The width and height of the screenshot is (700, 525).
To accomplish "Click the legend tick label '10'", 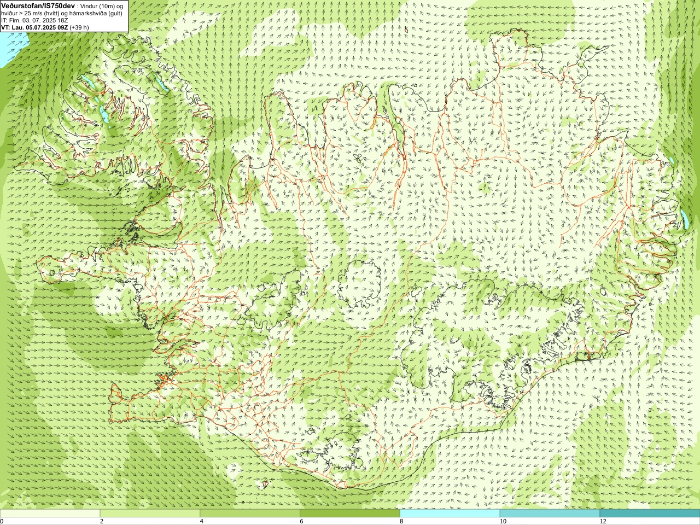I will (503, 521).
